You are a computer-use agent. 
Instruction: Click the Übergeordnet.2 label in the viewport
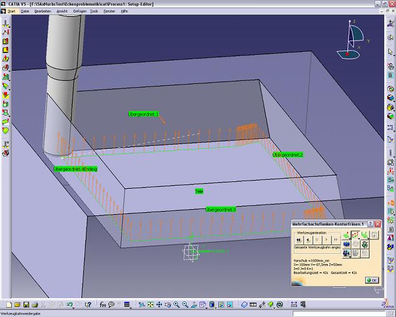pyautogui.click(x=288, y=155)
